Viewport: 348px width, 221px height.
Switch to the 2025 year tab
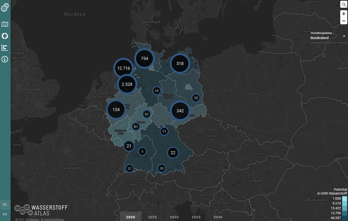(152, 217)
